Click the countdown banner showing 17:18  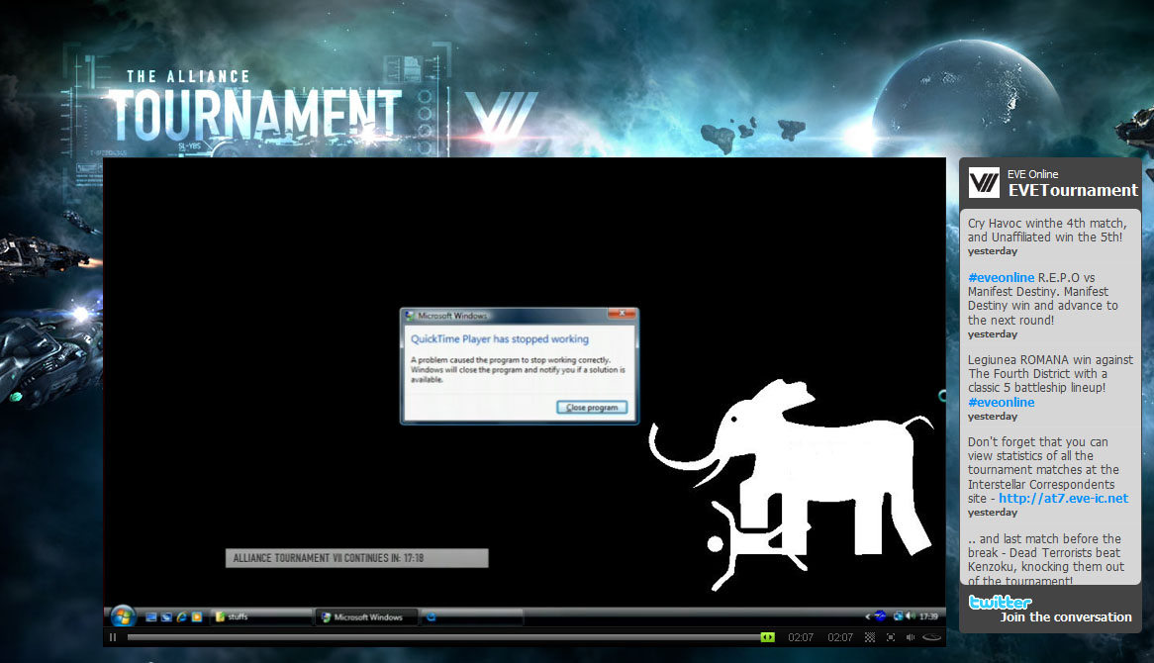(356, 558)
